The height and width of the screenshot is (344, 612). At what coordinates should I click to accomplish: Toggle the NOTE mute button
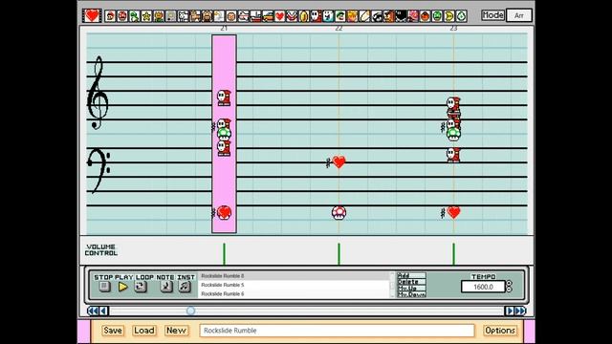click(x=165, y=287)
